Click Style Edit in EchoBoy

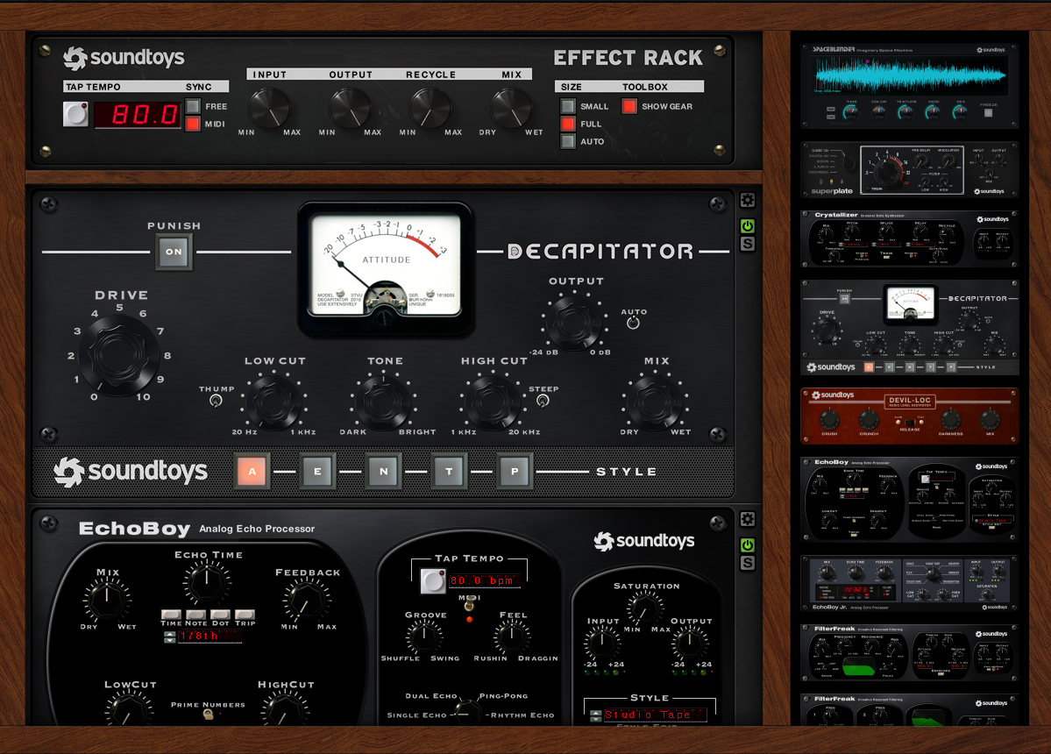pyautogui.click(x=647, y=726)
